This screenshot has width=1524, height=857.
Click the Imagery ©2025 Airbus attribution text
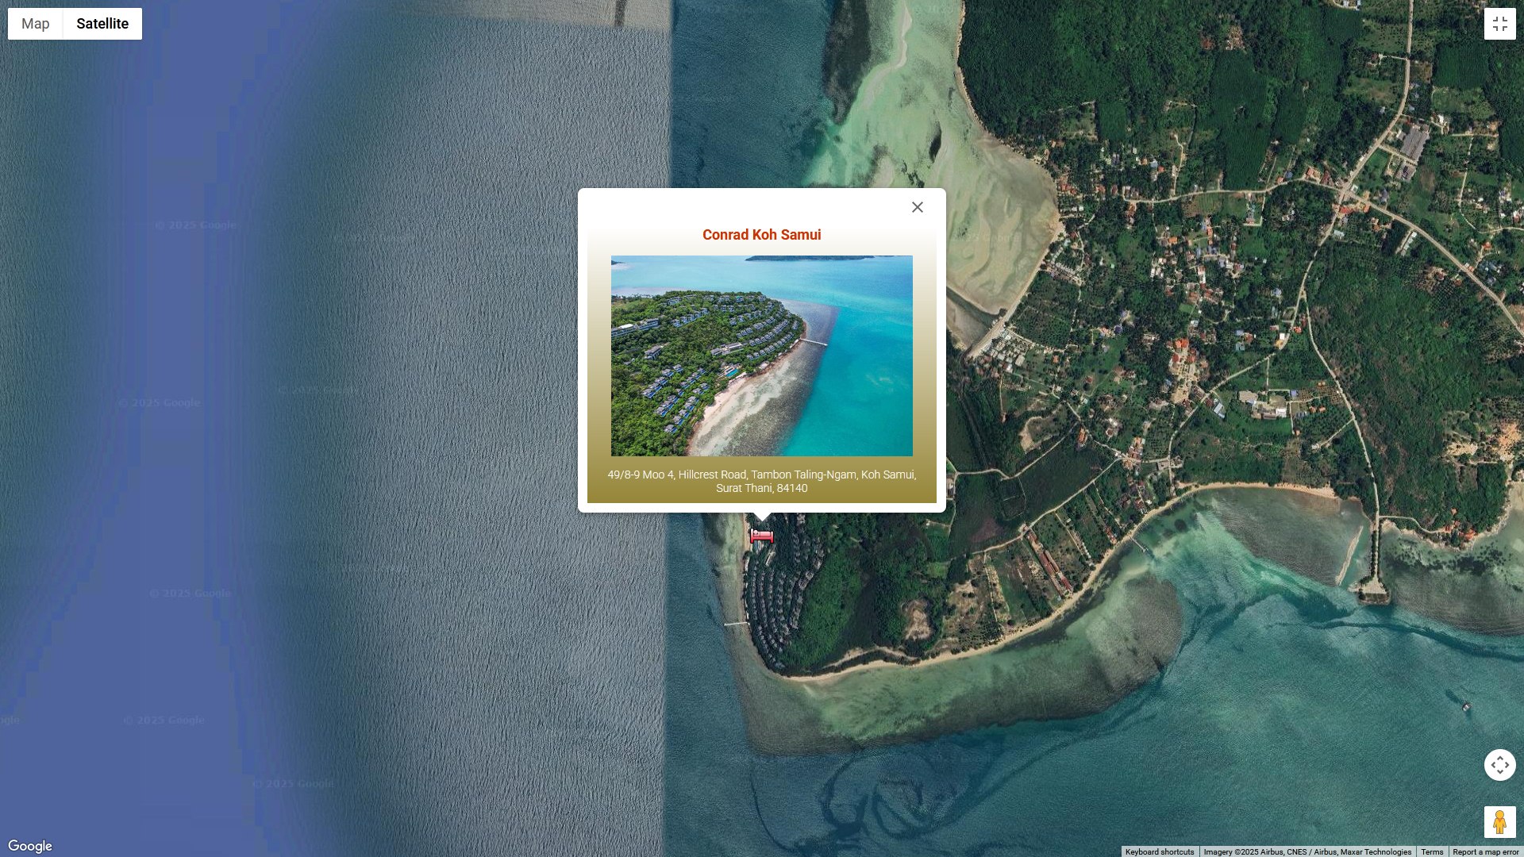click(1307, 851)
